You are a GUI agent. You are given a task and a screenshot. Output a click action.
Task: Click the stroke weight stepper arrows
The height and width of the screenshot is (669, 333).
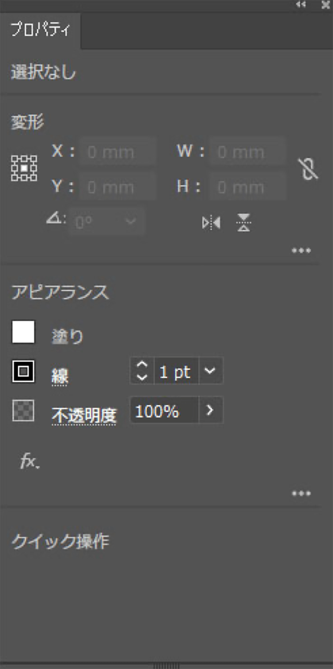click(x=142, y=371)
